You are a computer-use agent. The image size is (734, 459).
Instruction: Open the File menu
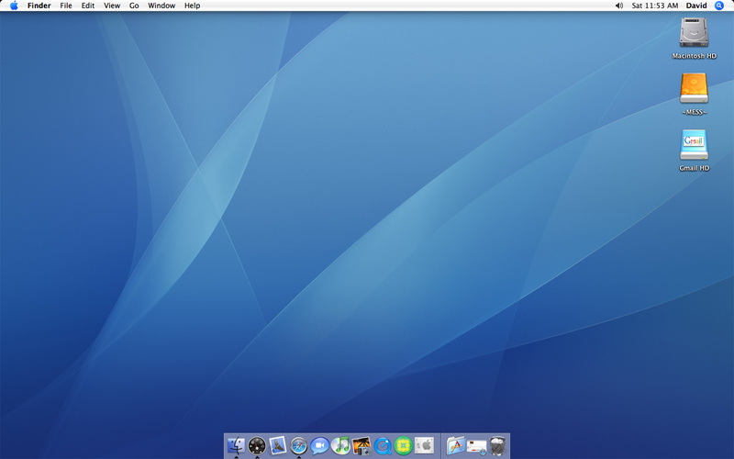(x=66, y=6)
